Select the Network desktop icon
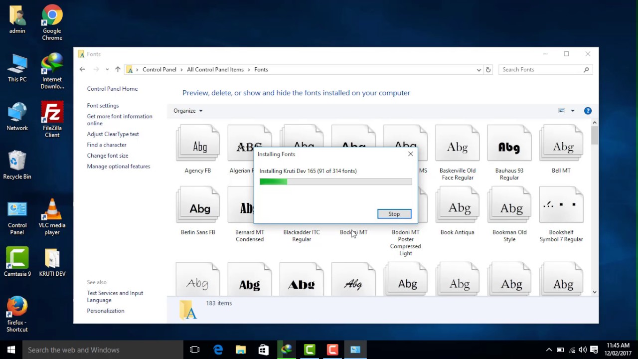The width and height of the screenshot is (638, 359). [17, 117]
